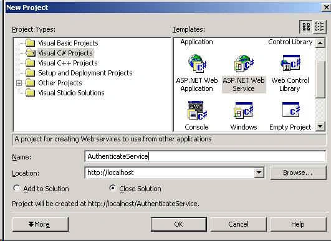Image resolution: width=331 pixels, height=241 pixels.
Task: Select the Web Control Library template icon
Action: (290, 63)
